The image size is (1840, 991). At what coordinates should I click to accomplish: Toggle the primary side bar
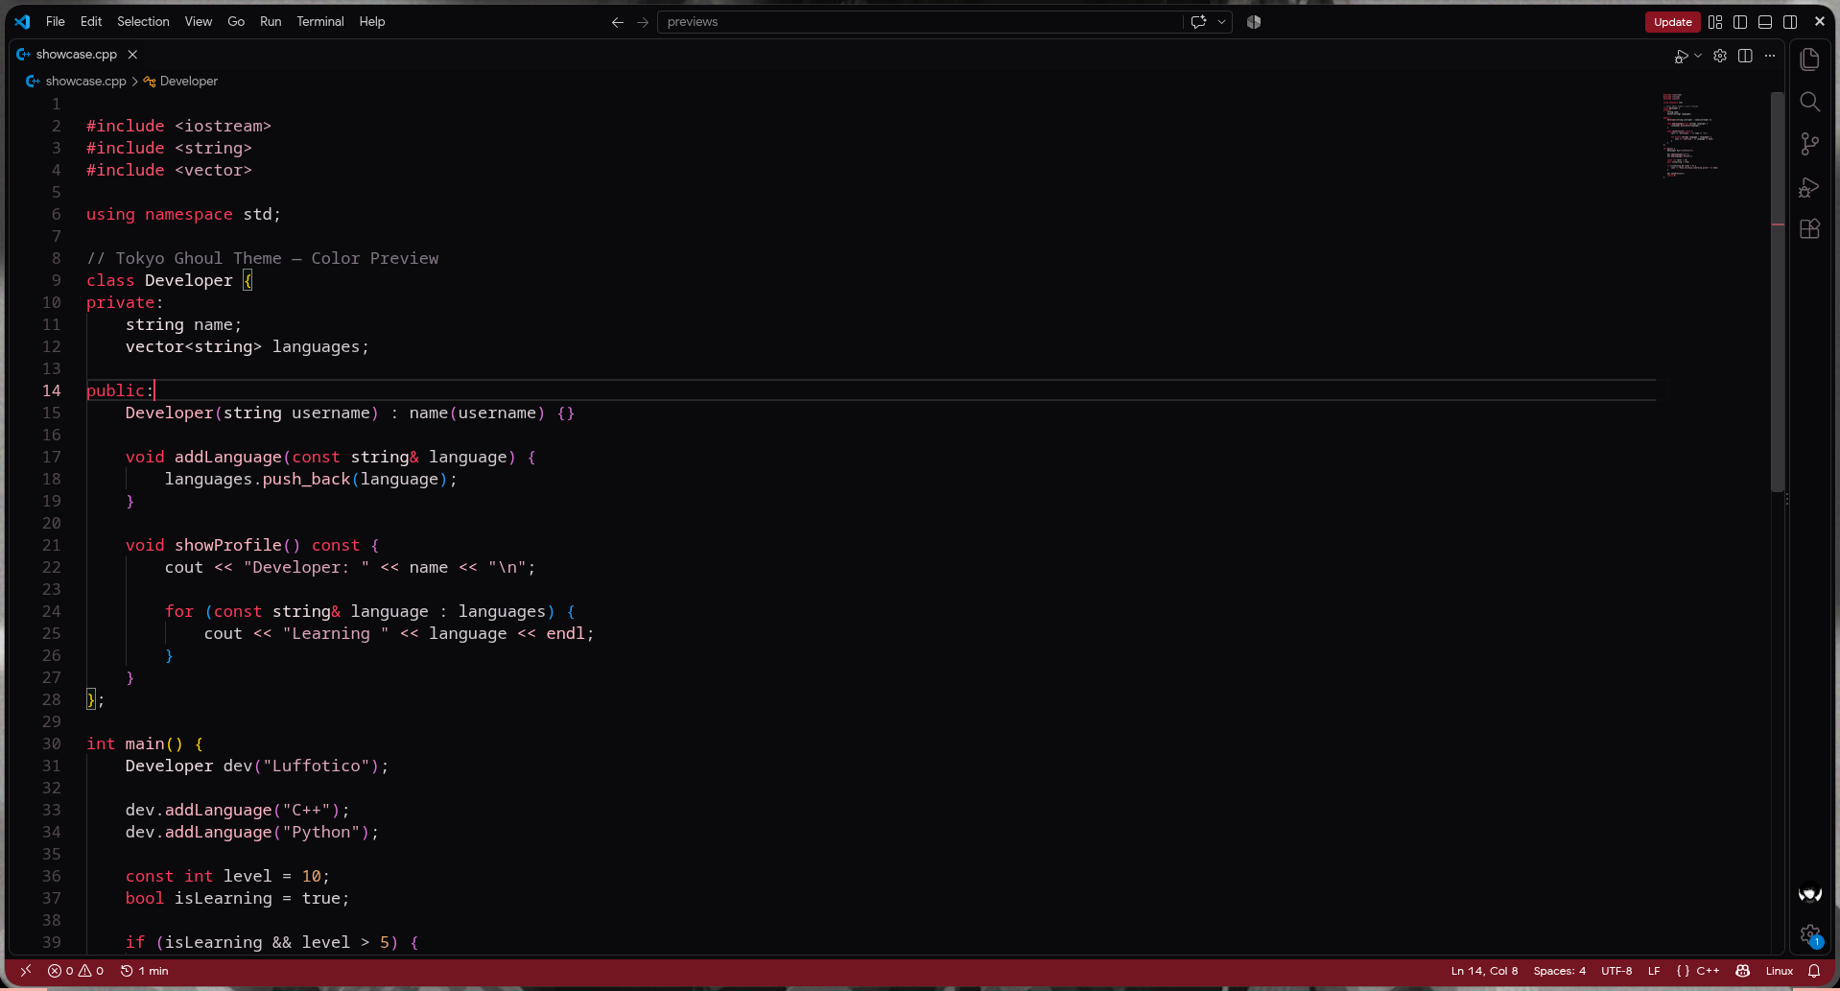point(1740,22)
